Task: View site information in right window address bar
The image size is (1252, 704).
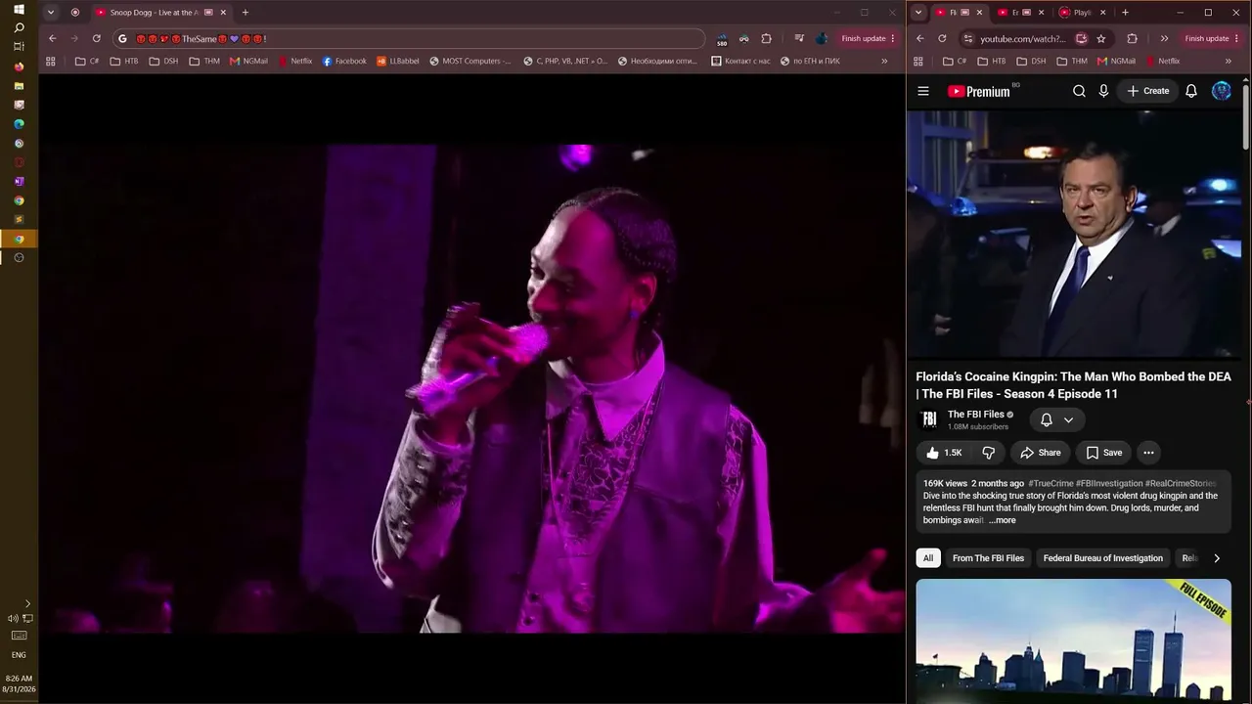Action: (968, 39)
